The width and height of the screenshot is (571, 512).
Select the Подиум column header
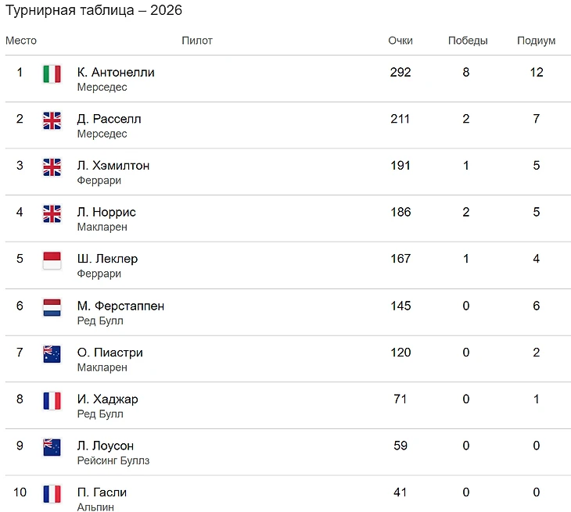pos(536,41)
